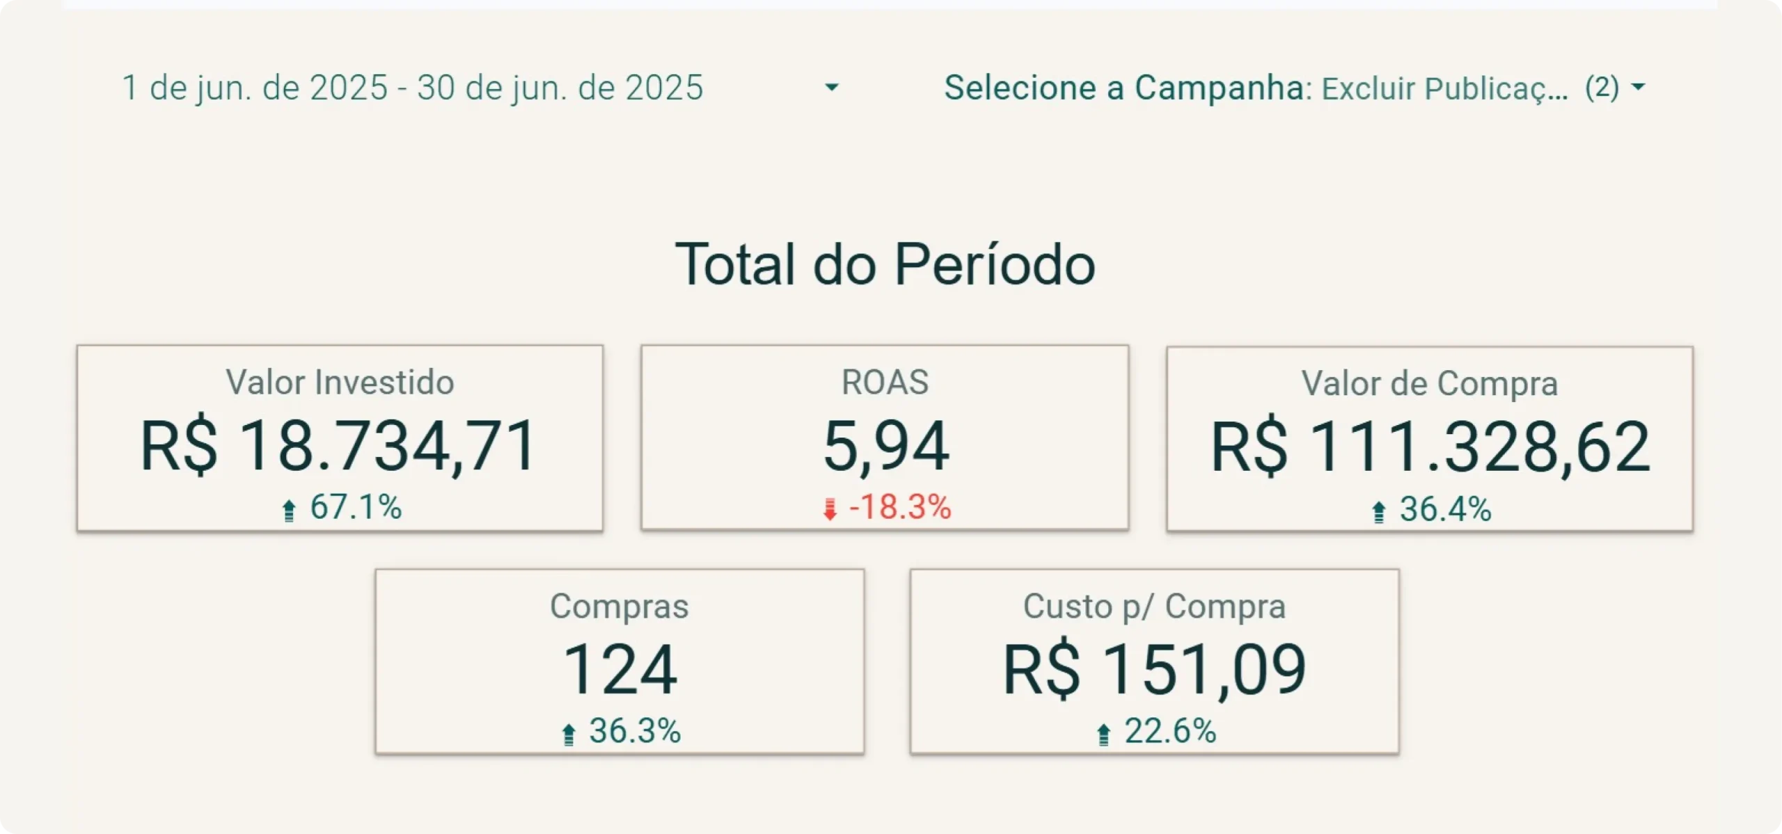Click the R$ 18.734,71 invested value
Viewport: 1782px width, 834px height.
tap(339, 446)
